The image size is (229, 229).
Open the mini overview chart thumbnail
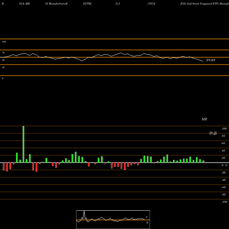click(113, 219)
